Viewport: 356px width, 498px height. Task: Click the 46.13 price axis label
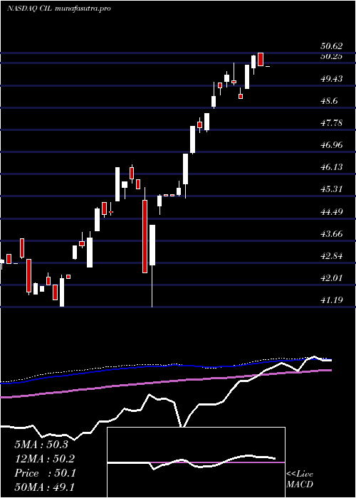pyautogui.click(x=332, y=167)
